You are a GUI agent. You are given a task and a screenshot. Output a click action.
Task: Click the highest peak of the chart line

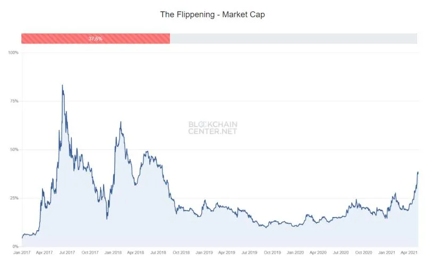(62, 85)
